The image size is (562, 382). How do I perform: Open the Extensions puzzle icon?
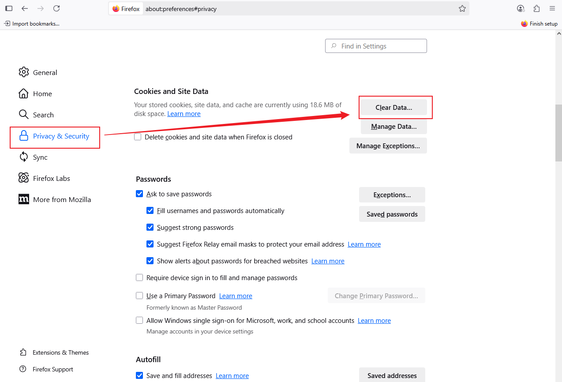(536, 8)
